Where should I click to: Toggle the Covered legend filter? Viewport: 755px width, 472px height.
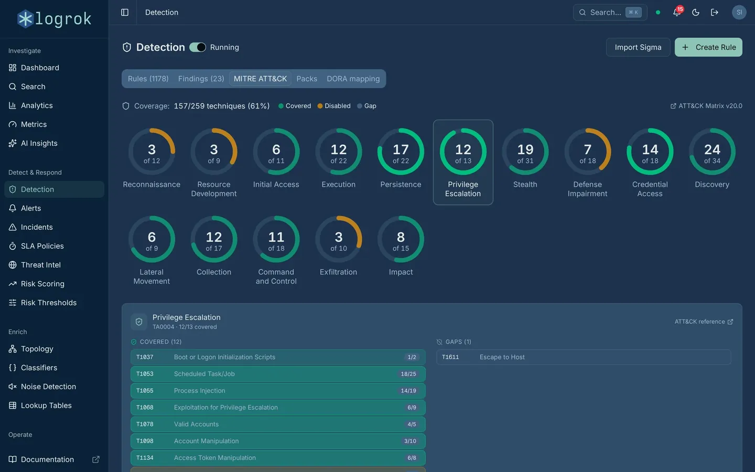[295, 106]
